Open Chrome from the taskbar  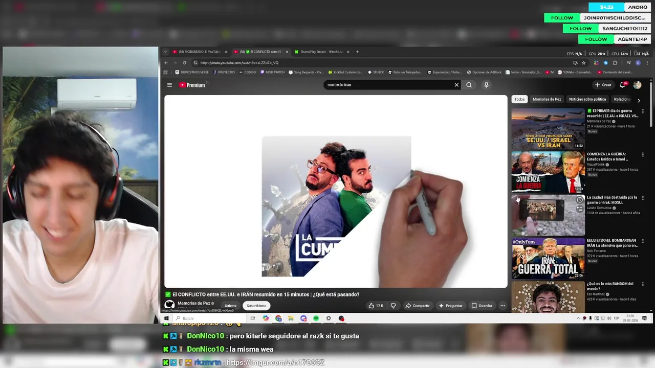click(x=278, y=318)
